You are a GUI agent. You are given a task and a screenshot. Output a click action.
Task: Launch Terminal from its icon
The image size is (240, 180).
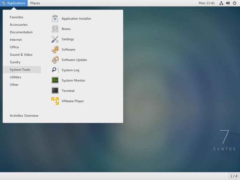(55, 91)
